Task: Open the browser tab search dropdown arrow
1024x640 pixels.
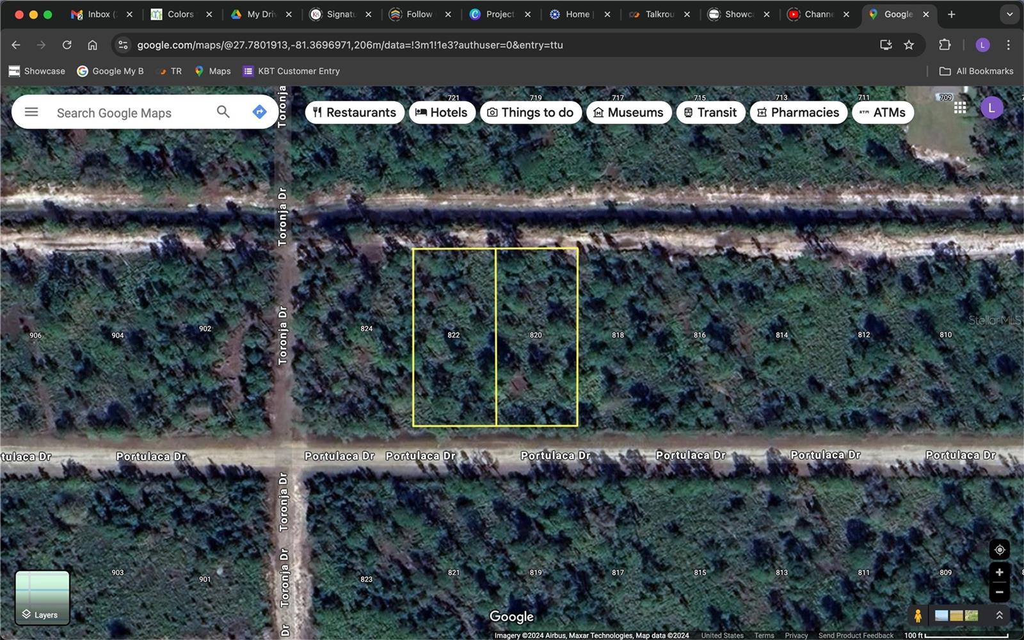Action: coord(1010,13)
